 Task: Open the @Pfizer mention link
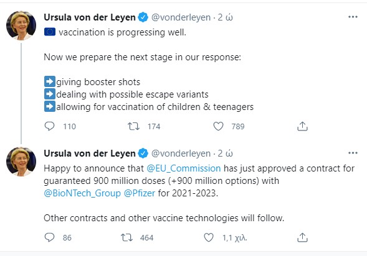point(140,193)
